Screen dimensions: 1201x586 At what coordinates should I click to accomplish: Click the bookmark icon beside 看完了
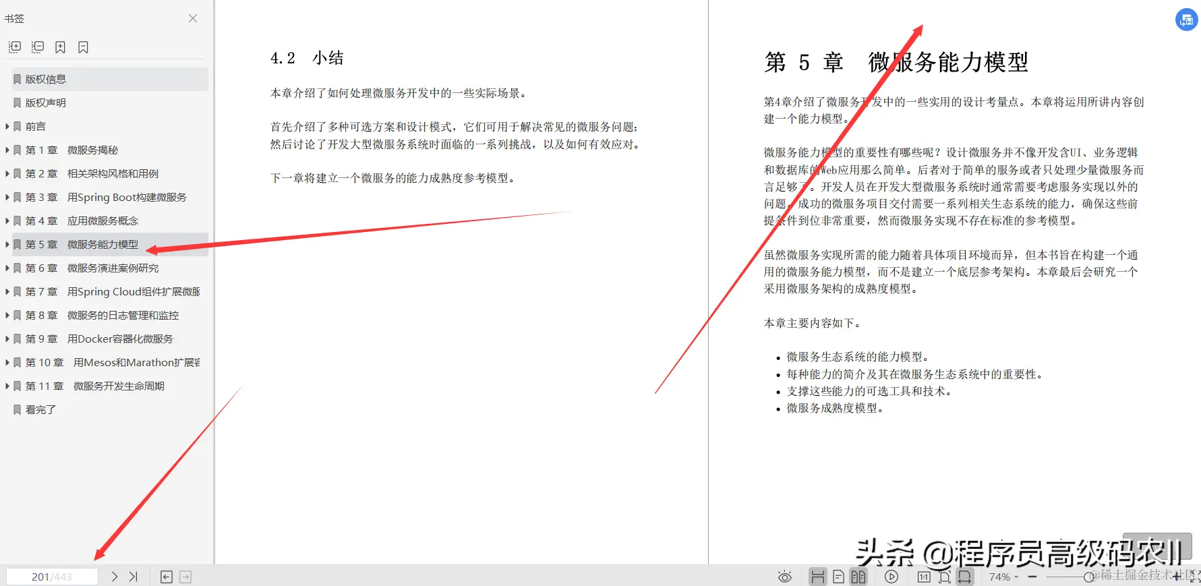(x=18, y=409)
